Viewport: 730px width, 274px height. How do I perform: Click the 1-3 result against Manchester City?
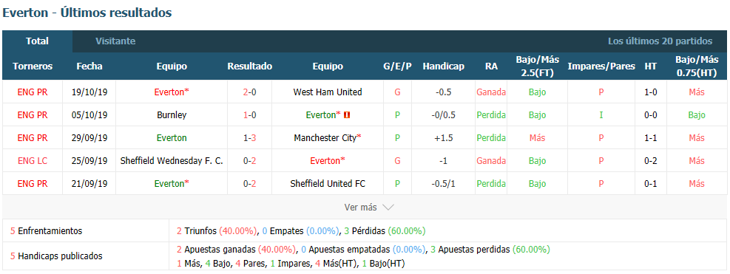point(249,137)
